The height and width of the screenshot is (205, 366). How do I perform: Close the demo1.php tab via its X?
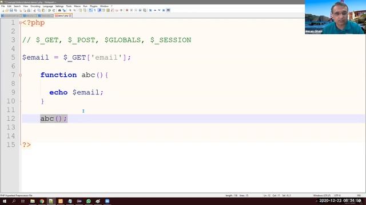coord(70,15)
